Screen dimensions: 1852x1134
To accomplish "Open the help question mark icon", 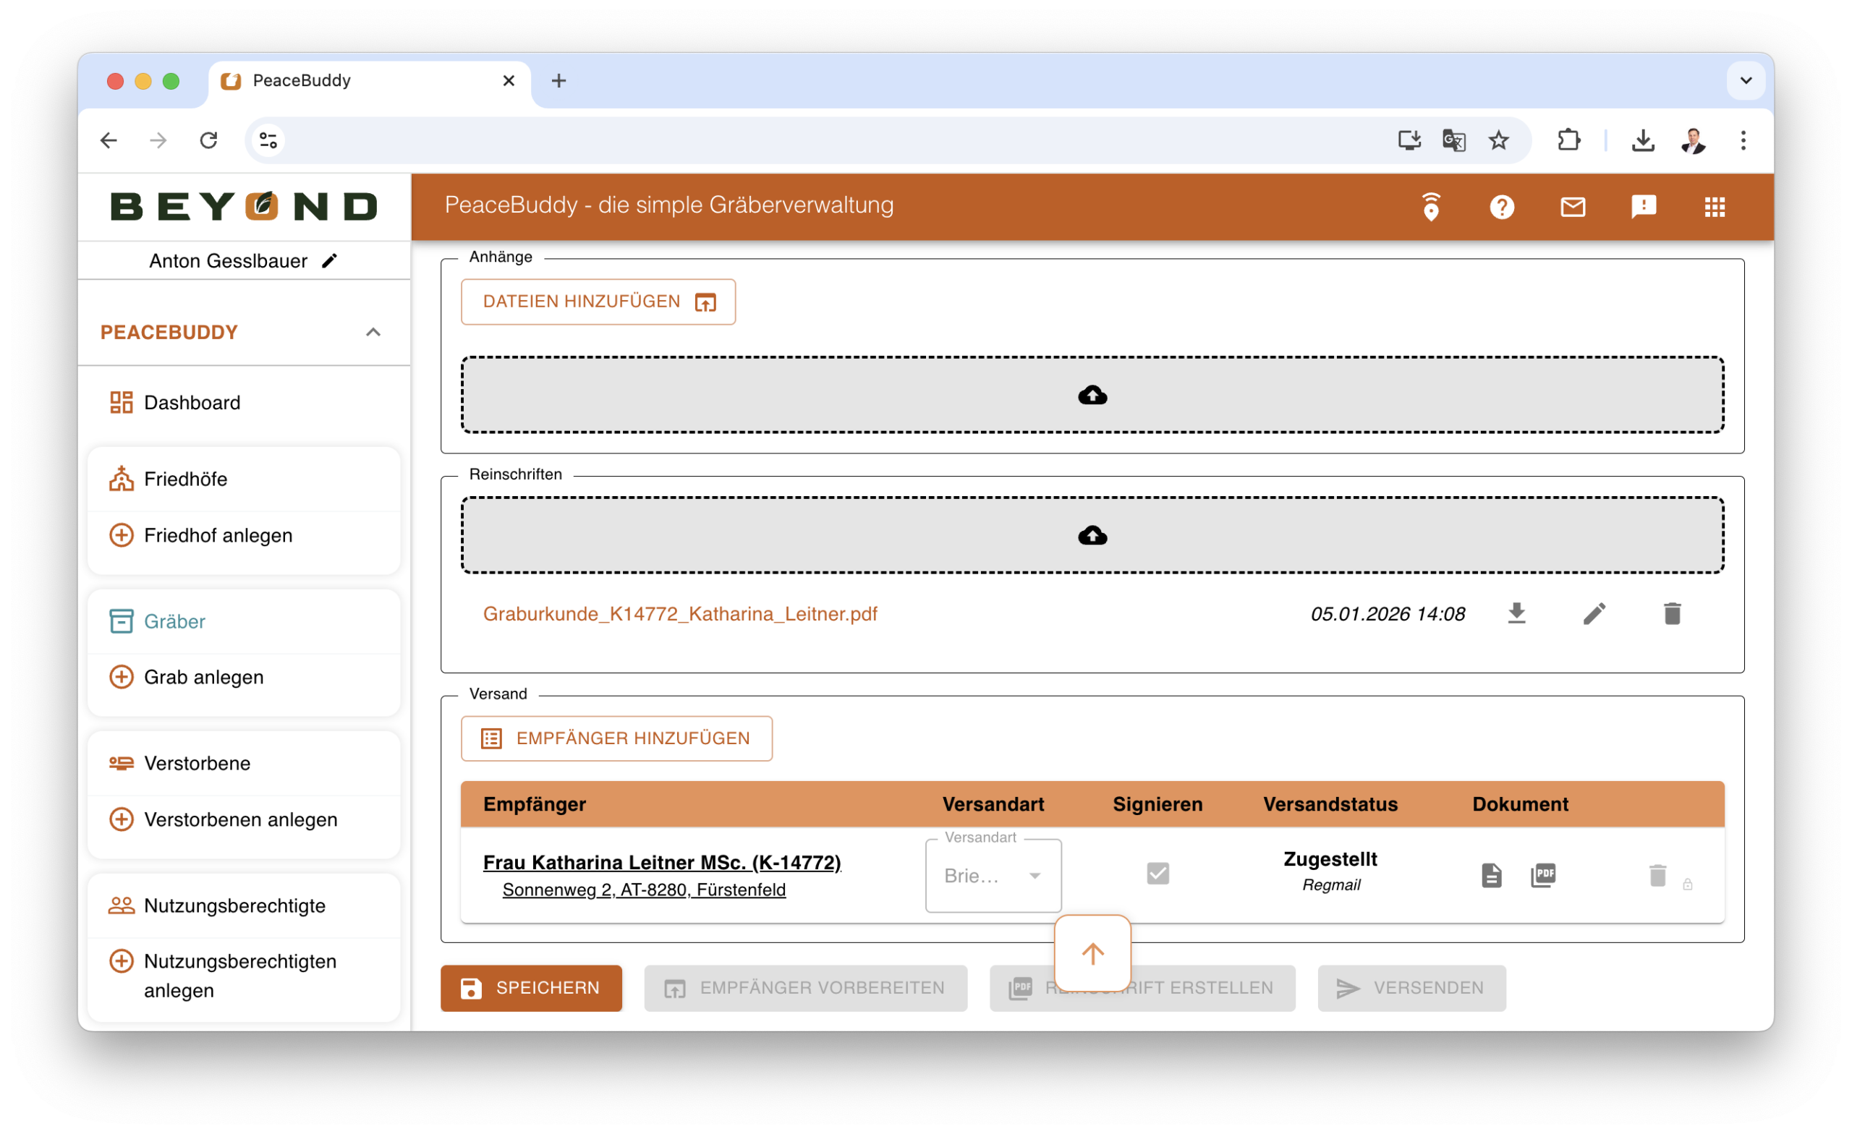I will (x=1501, y=207).
